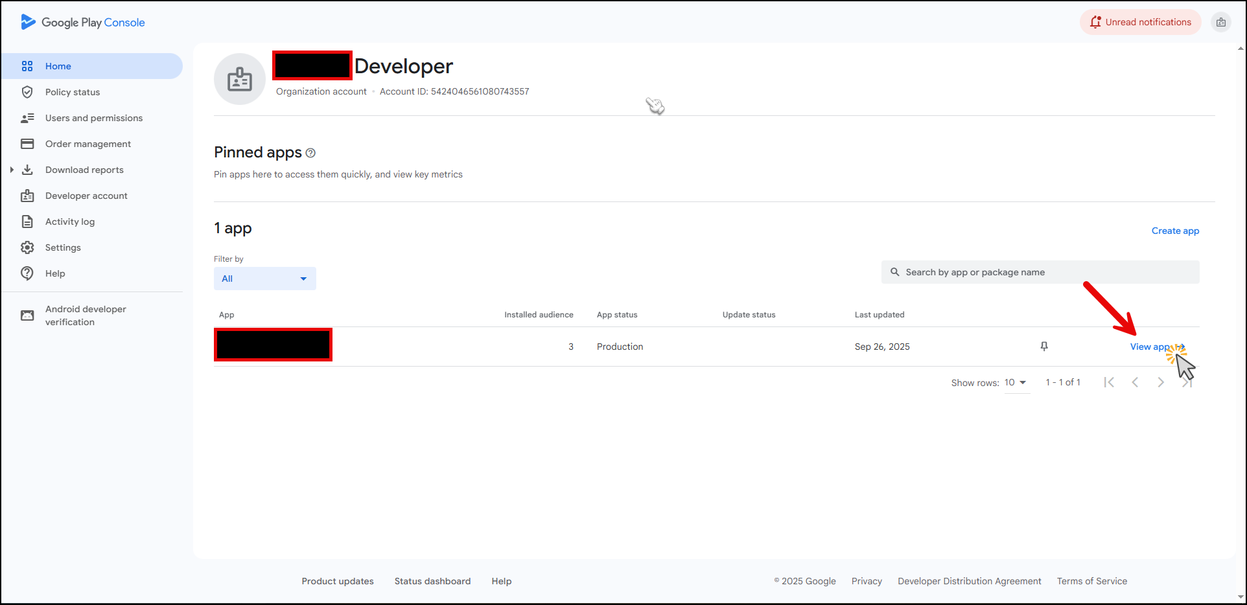The width and height of the screenshot is (1247, 605).
Task: Click the App status column header
Action: (617, 315)
